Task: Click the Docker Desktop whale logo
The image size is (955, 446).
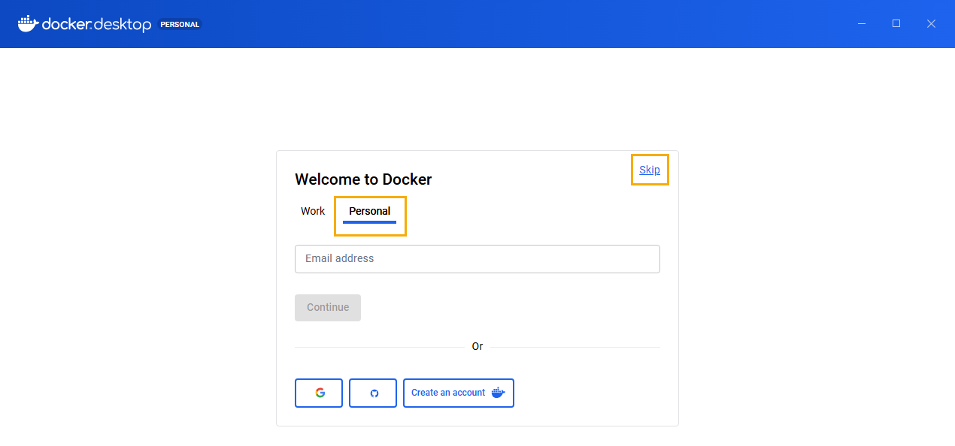Action: pos(28,23)
